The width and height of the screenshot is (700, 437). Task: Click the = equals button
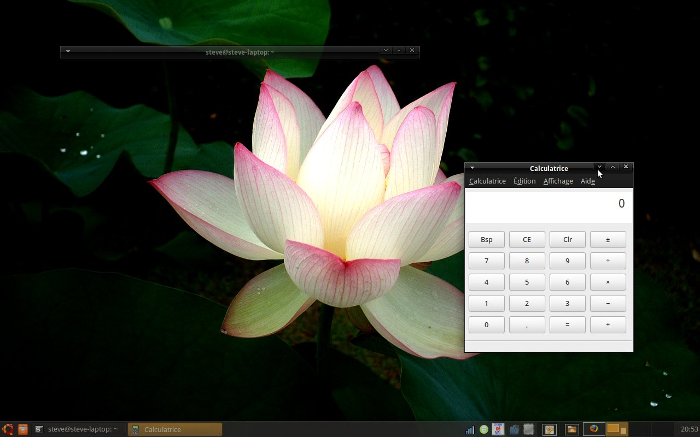click(568, 324)
